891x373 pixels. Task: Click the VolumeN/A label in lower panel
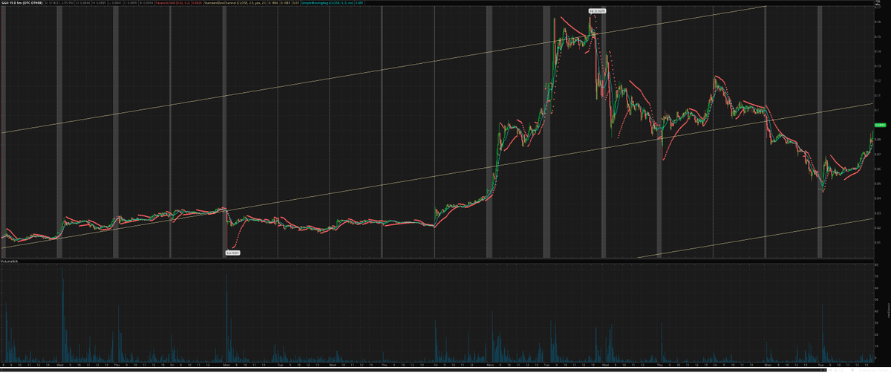point(10,262)
